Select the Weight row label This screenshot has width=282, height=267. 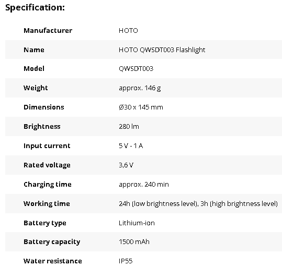[x=36, y=88]
